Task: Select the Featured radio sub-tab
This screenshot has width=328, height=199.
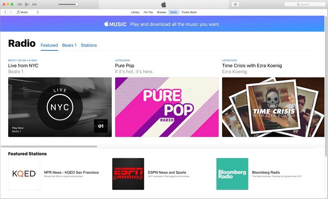Action: click(49, 45)
